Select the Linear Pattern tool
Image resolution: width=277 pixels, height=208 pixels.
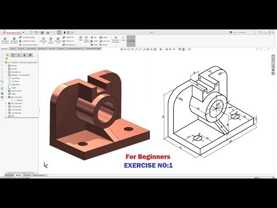click(87, 39)
